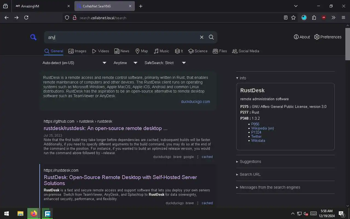Go forward in browser history
Image resolution: width=350 pixels, height=219 pixels.
click(x=16, y=18)
